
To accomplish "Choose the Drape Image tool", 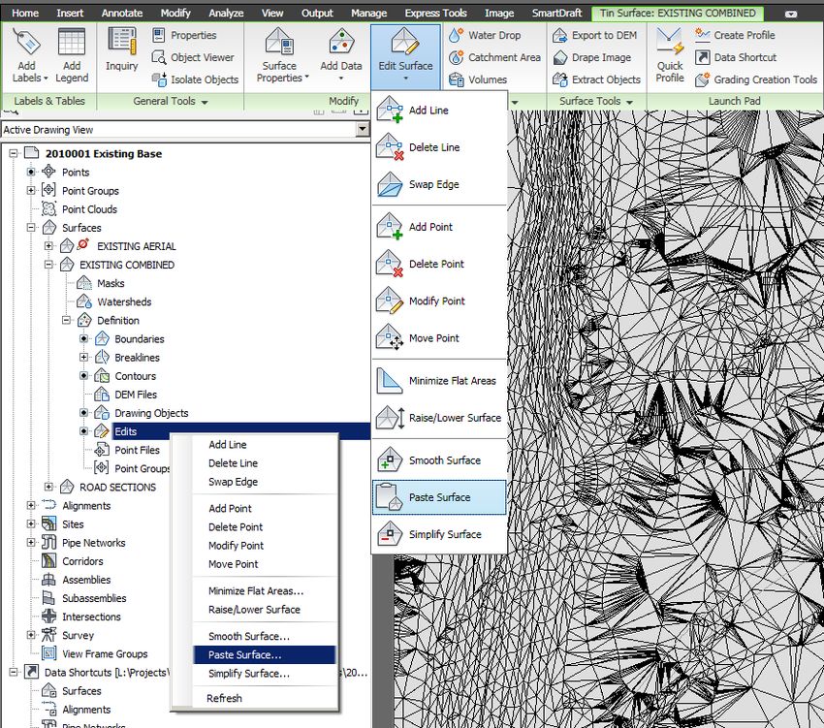I will pos(591,57).
